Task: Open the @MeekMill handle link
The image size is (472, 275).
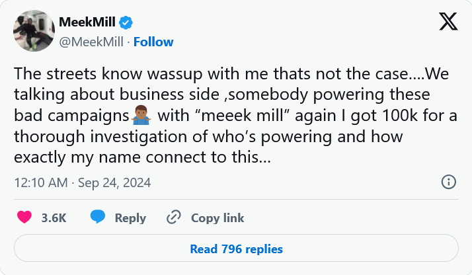Action: coord(93,42)
